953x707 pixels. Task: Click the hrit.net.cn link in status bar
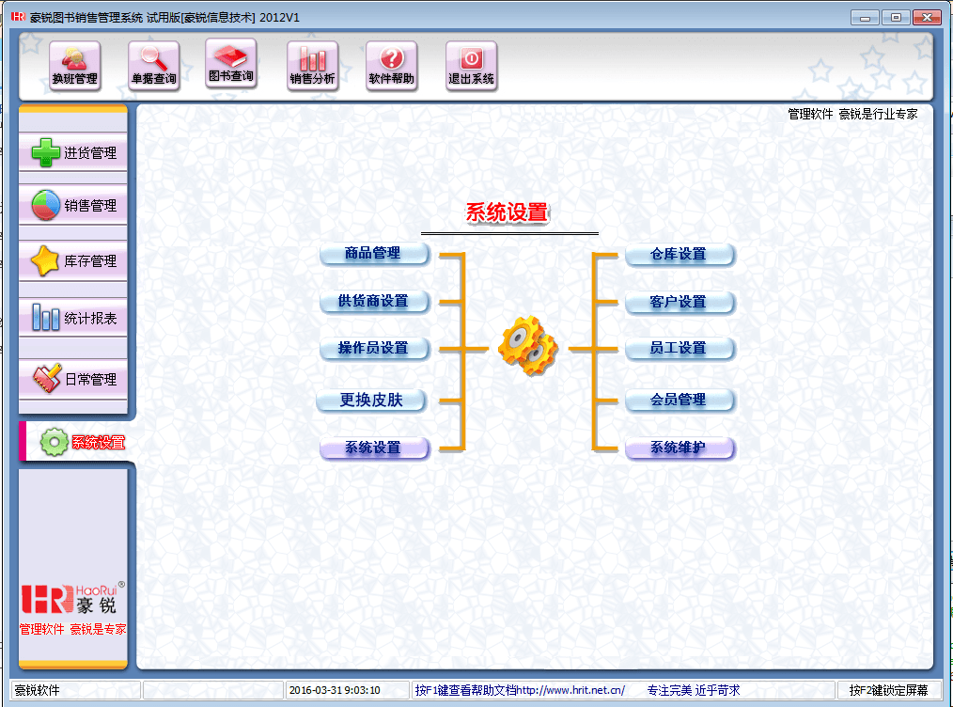click(570, 691)
